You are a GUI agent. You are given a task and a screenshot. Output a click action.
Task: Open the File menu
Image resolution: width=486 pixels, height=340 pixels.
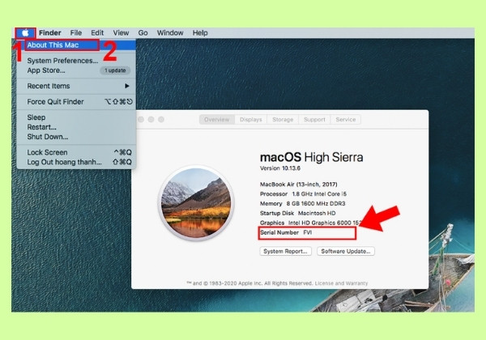(x=75, y=33)
